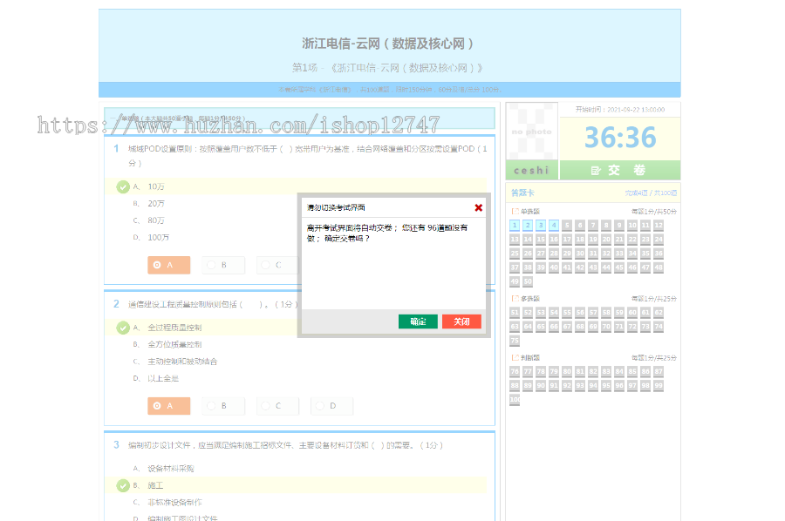
Task: Select radio option B for question 1
Action: [223, 265]
